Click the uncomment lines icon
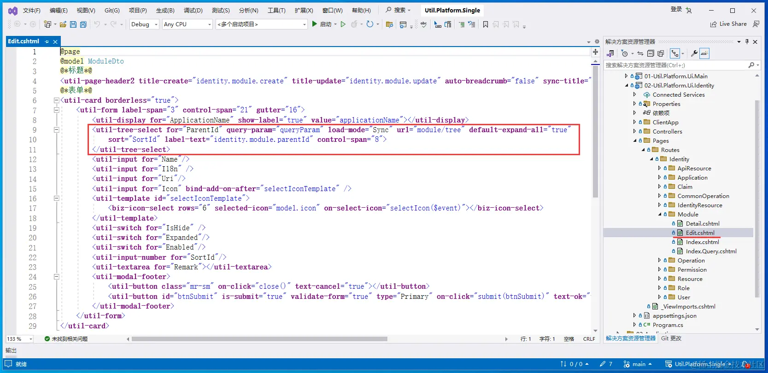 472,24
